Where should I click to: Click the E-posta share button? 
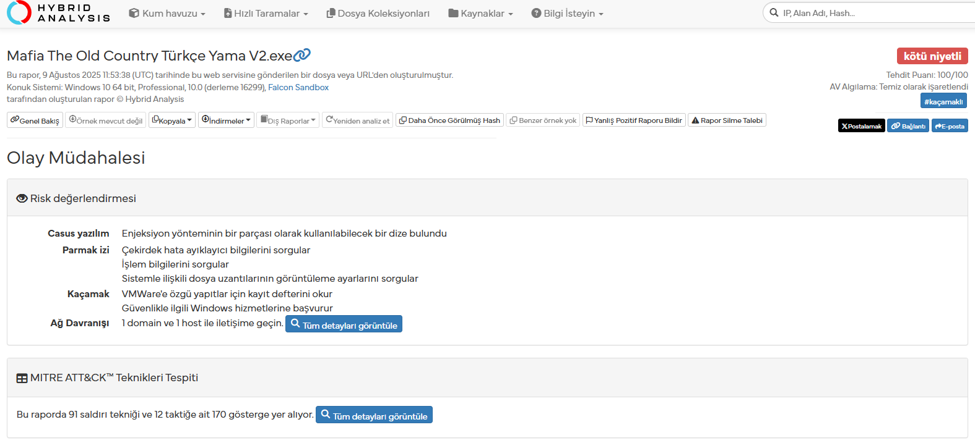(x=950, y=126)
